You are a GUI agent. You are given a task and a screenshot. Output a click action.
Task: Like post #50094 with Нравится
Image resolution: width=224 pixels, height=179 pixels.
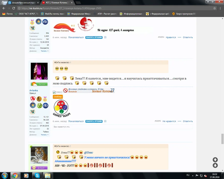point(171,37)
